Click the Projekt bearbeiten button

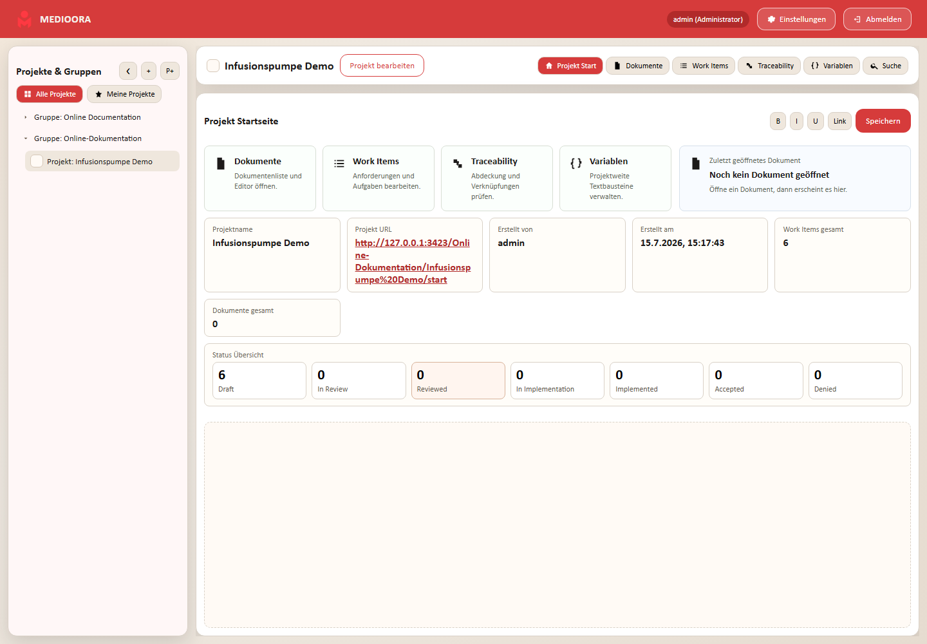coord(382,66)
